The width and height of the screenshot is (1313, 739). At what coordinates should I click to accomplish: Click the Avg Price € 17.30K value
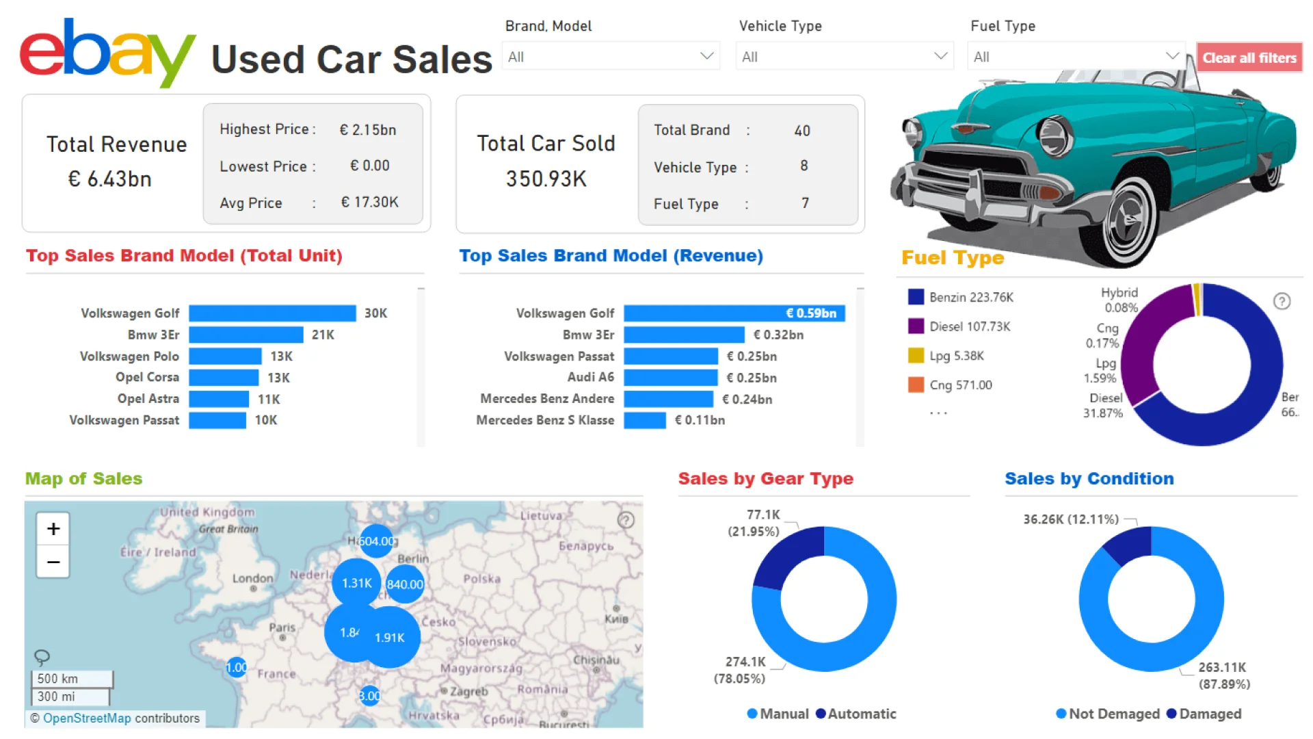click(369, 203)
